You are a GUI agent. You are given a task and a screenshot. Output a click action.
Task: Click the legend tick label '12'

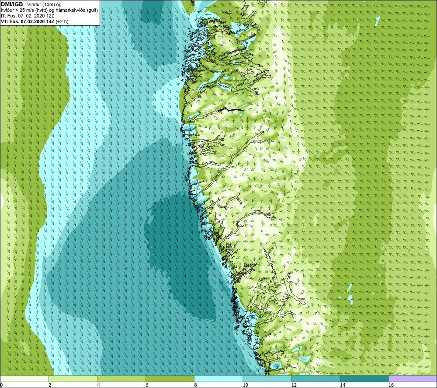294,385
